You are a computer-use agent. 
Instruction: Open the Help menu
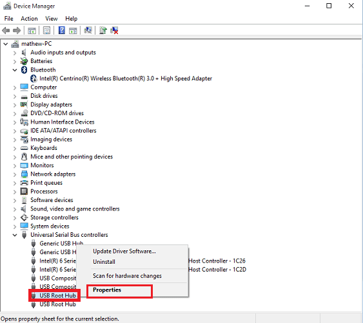pyautogui.click(x=72, y=19)
